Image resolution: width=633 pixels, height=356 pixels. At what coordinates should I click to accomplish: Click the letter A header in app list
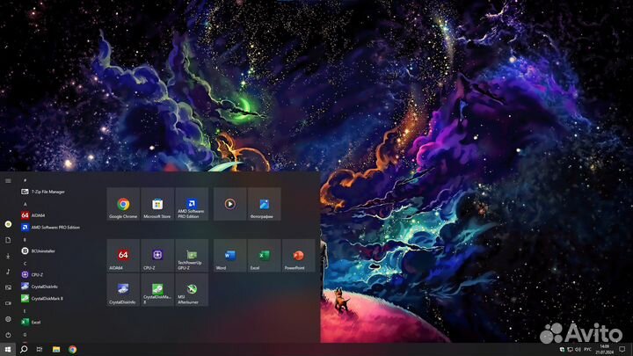tap(25, 203)
